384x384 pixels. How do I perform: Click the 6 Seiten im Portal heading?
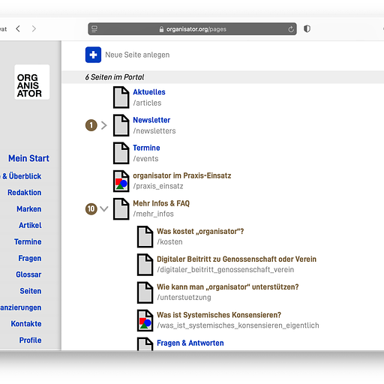115,77
